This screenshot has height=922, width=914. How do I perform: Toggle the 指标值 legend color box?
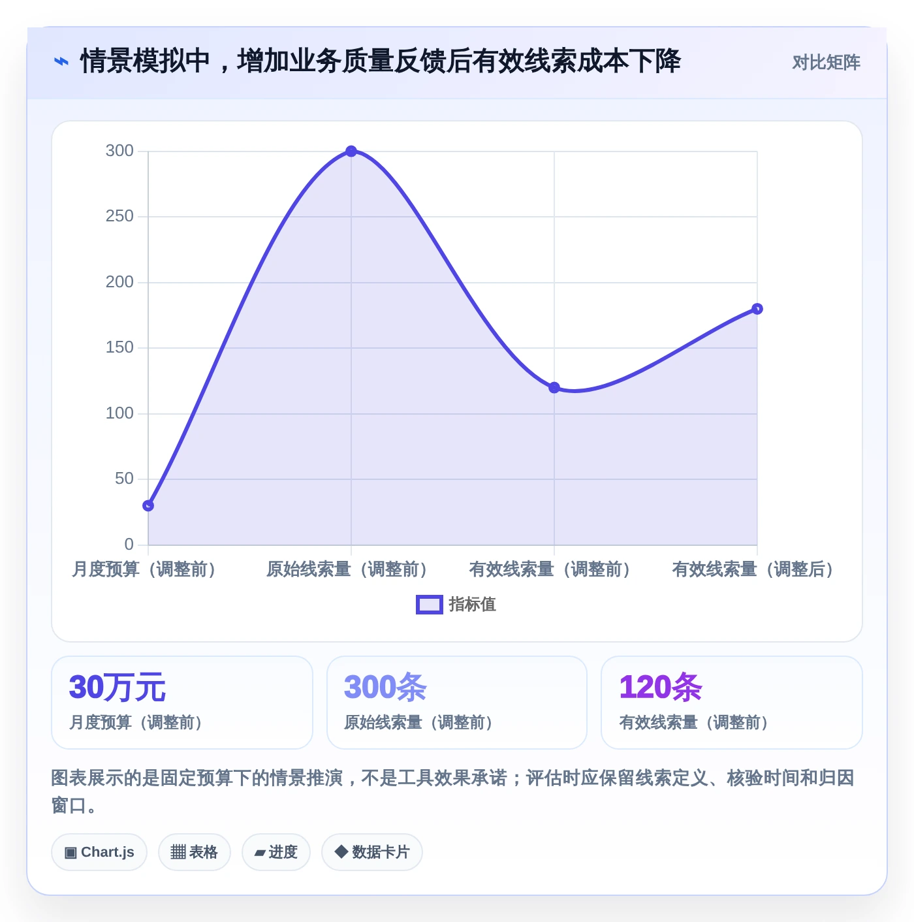[x=430, y=605]
